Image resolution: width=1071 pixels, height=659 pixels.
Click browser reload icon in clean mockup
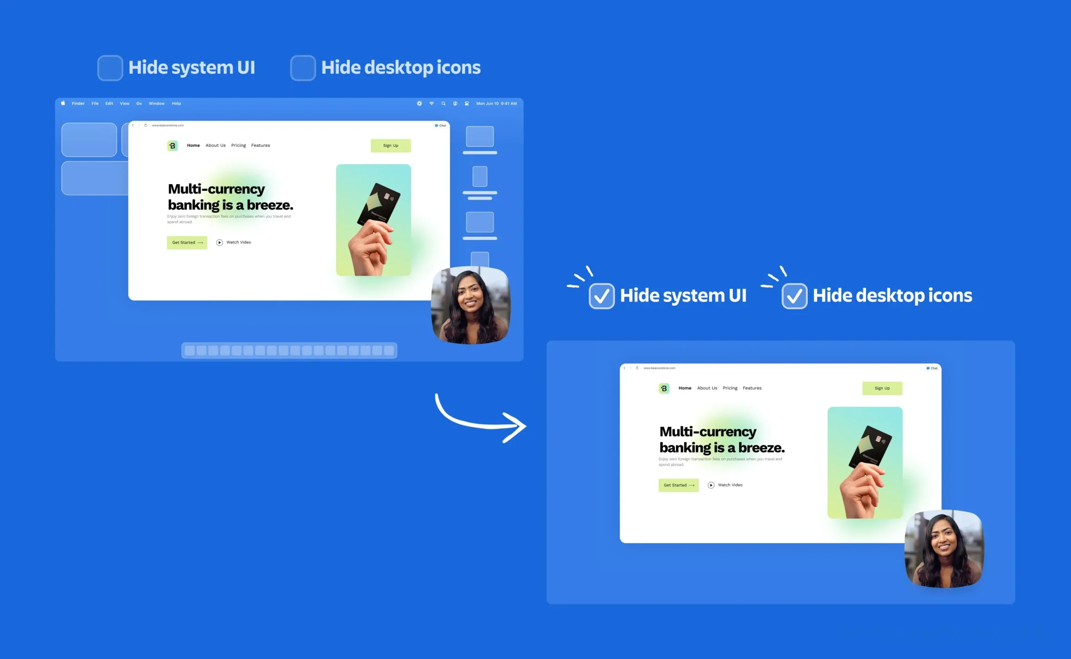tap(637, 368)
